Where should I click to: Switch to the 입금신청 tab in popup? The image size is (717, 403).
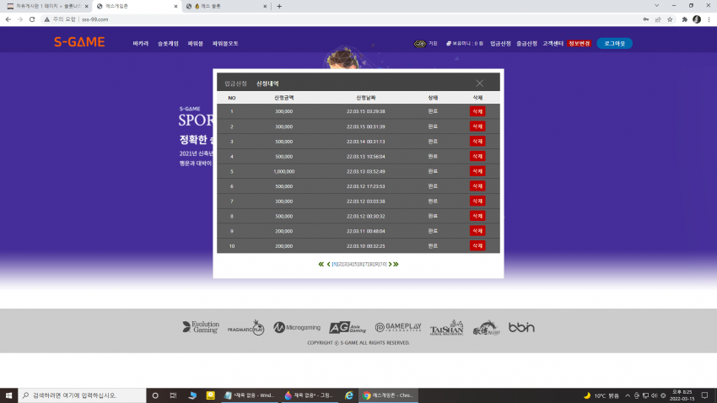[235, 83]
